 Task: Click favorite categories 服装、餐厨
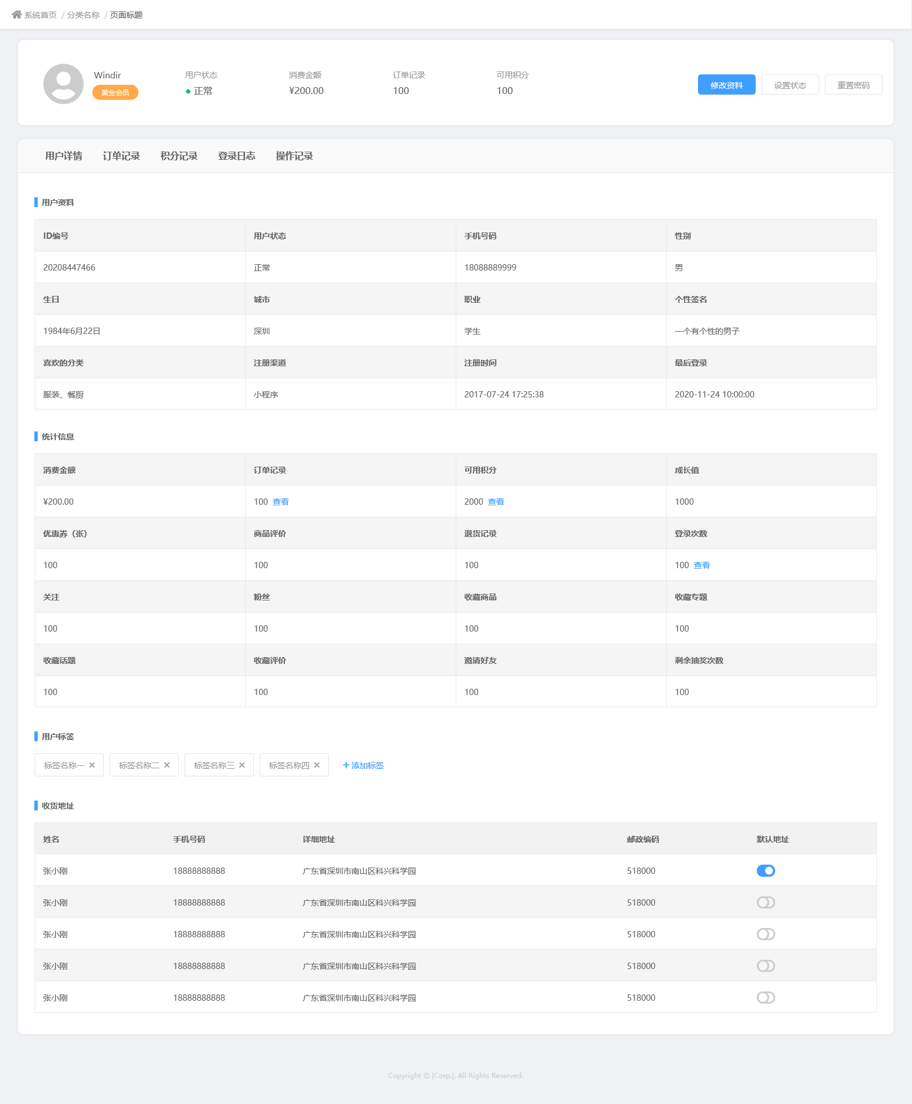(63, 395)
